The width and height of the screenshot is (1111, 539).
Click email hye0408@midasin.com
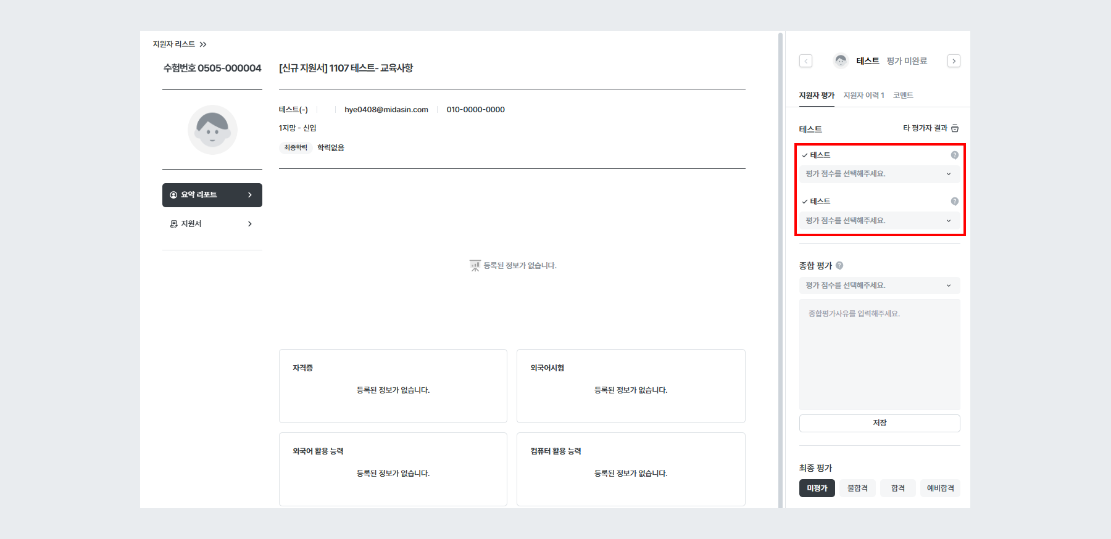[386, 110]
